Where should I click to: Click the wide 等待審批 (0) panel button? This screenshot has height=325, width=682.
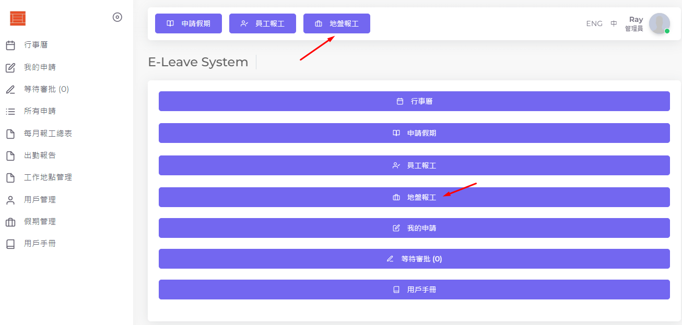pyautogui.click(x=414, y=259)
